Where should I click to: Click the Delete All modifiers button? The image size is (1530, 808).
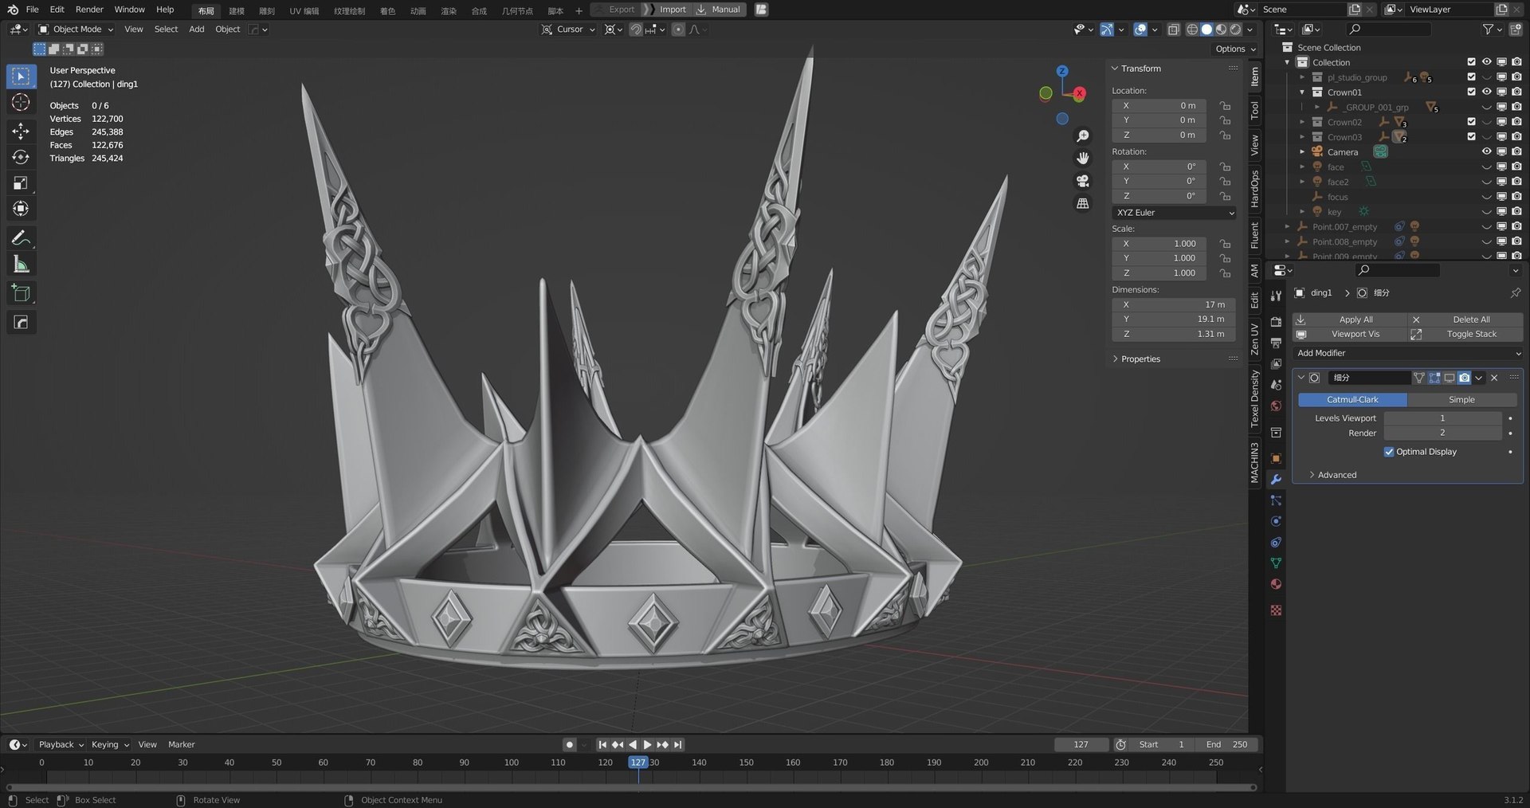[x=1465, y=320]
